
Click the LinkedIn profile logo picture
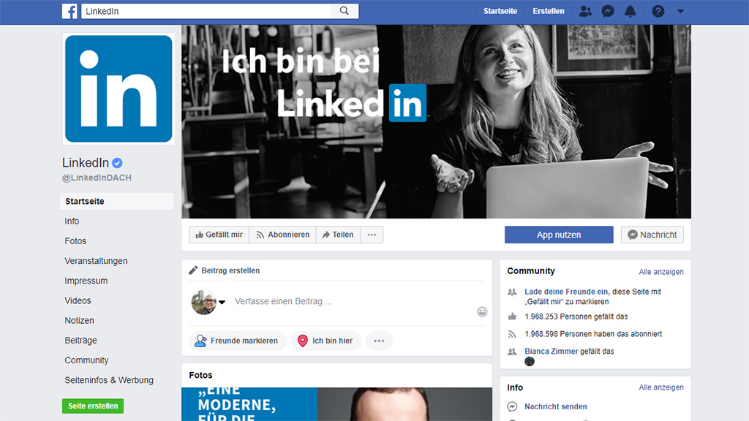pos(118,88)
